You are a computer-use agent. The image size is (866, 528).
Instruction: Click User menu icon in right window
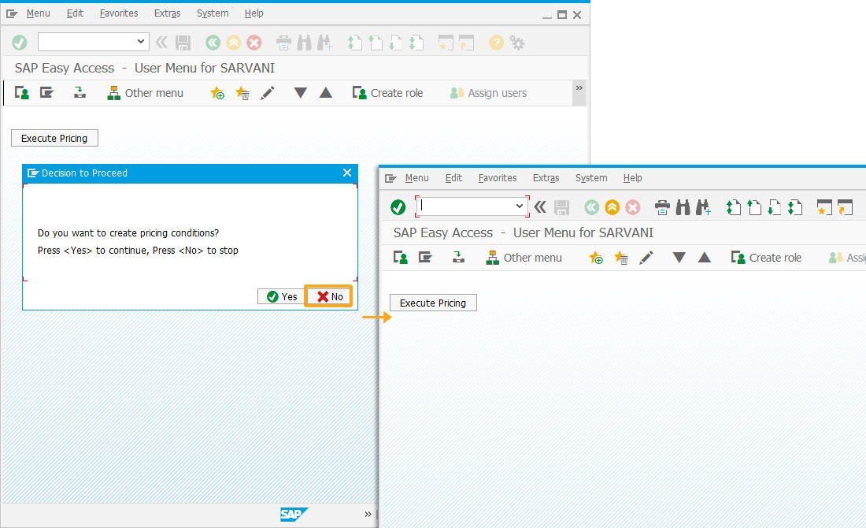[401, 258]
